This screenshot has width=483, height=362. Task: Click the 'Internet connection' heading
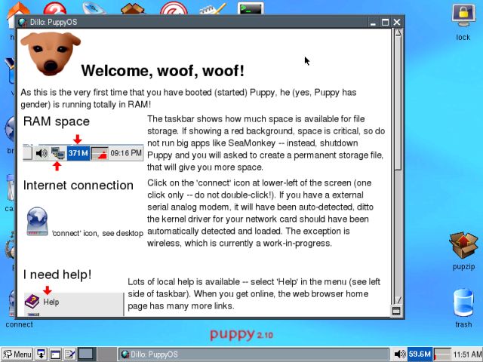[x=78, y=186]
